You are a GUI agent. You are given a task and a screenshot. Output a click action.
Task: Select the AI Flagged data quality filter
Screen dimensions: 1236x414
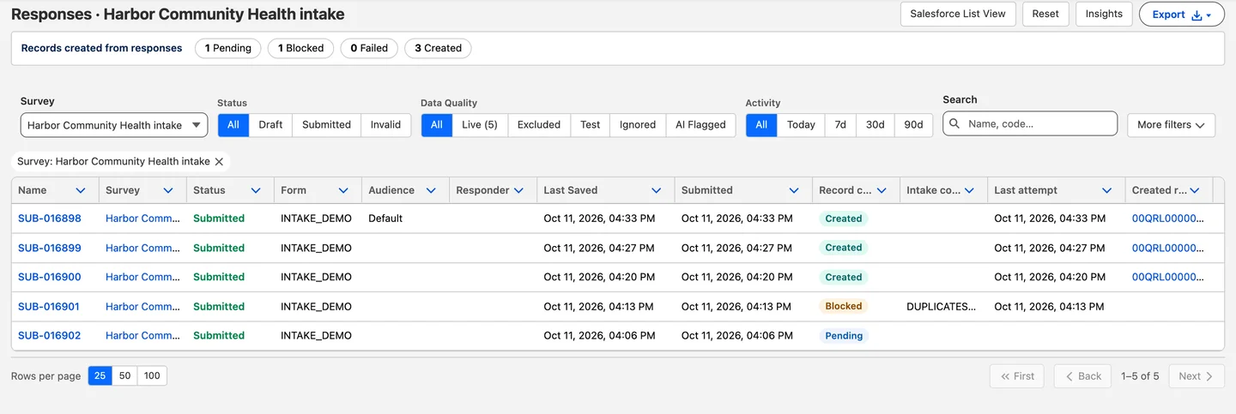(x=700, y=124)
